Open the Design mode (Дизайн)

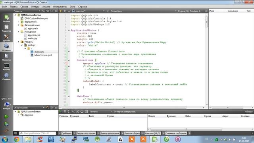click(6, 38)
